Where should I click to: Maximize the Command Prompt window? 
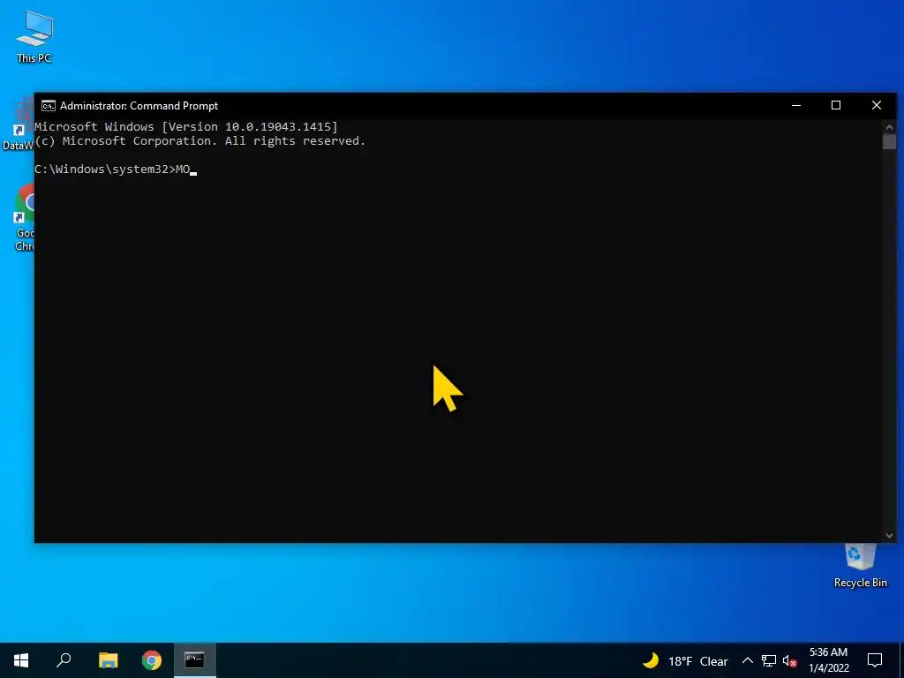click(836, 106)
